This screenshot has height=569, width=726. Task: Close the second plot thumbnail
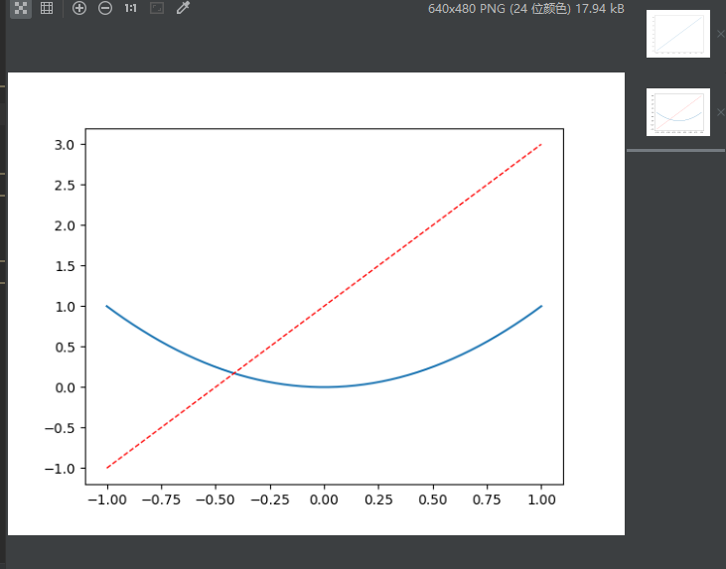tap(720, 112)
